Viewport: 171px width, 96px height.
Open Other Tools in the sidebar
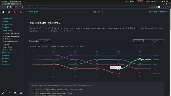(6, 53)
